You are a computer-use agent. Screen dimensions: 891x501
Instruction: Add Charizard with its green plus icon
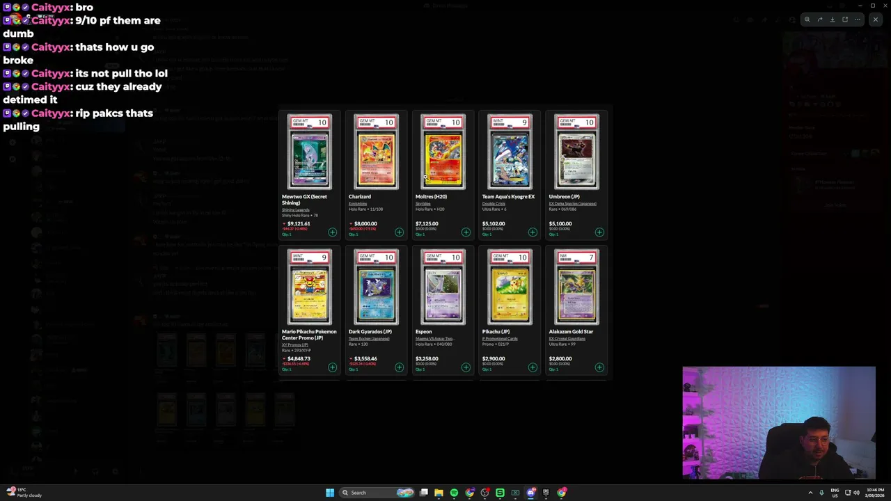coord(399,232)
